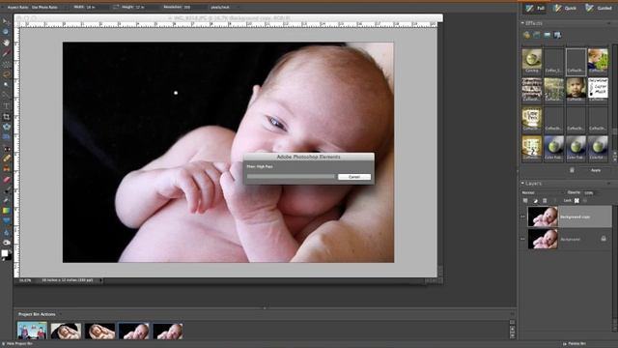Toggle the link layers icon
The height and width of the screenshot is (348, 618).
tap(555, 201)
